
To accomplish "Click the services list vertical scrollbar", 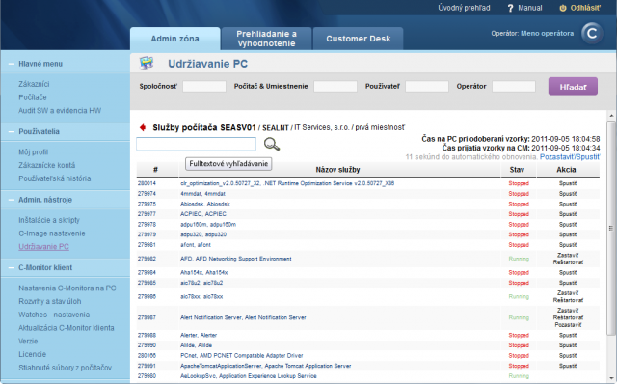I will 611,229.
